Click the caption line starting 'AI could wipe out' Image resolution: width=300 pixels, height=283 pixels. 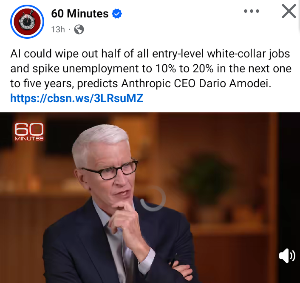coord(150,54)
